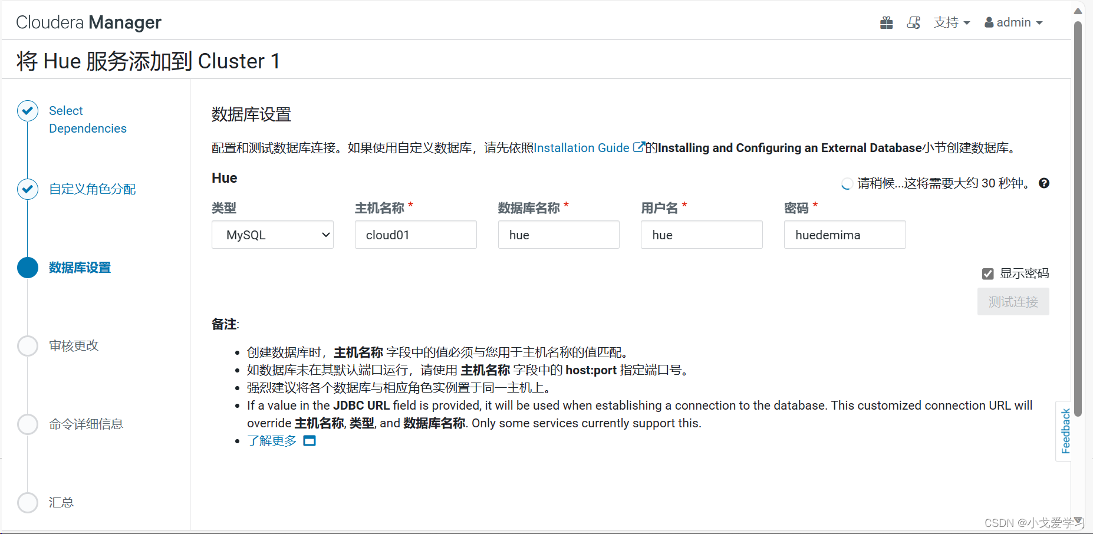Click the 审核更改 step circle
Viewport: 1093px width, 534px height.
click(x=28, y=346)
